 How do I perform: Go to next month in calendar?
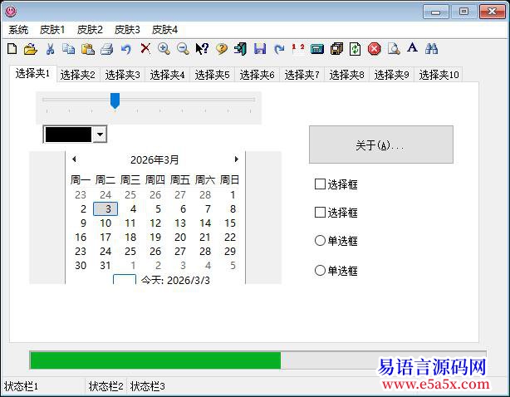pos(236,159)
